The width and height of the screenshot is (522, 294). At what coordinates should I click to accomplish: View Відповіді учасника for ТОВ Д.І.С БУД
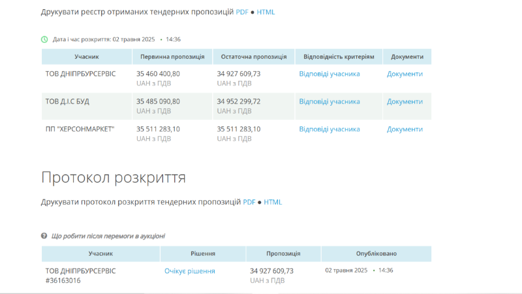[330, 102]
